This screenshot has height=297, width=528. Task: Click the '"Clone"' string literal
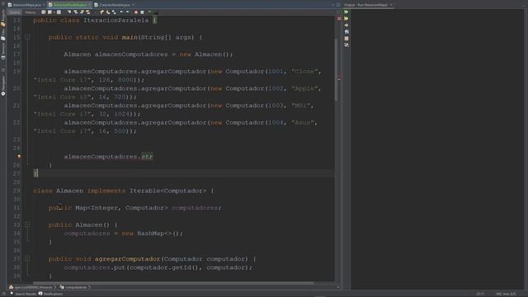click(304, 72)
